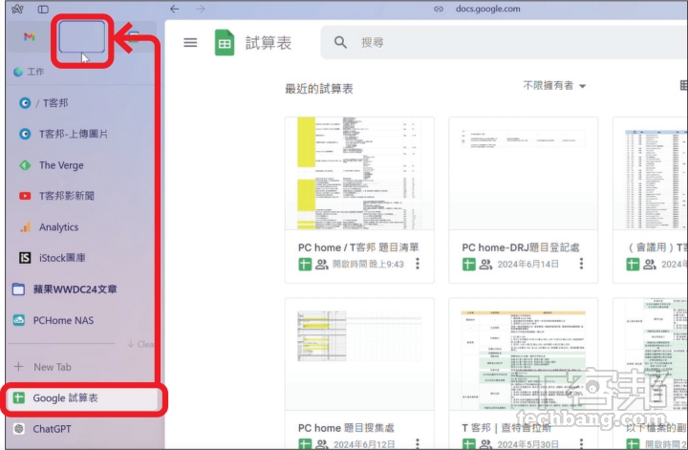Click the green Sheets home logo
The image size is (688, 450).
(225, 43)
